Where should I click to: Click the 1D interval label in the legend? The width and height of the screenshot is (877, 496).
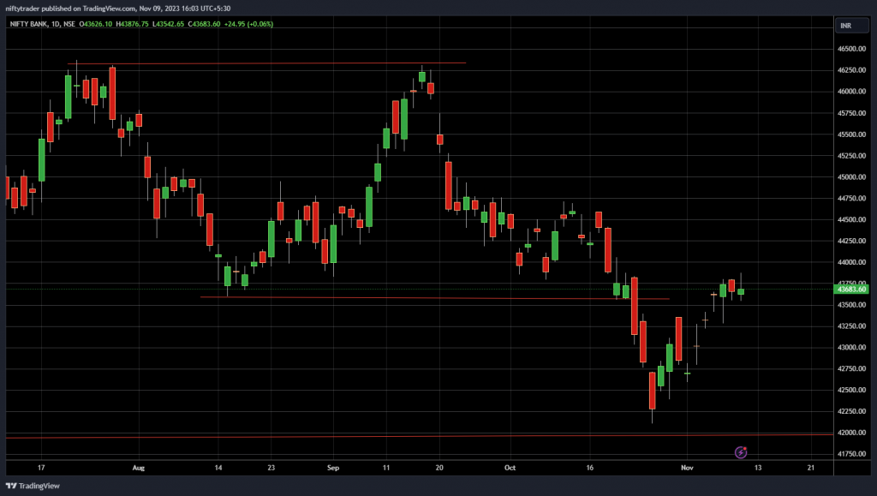(x=56, y=24)
